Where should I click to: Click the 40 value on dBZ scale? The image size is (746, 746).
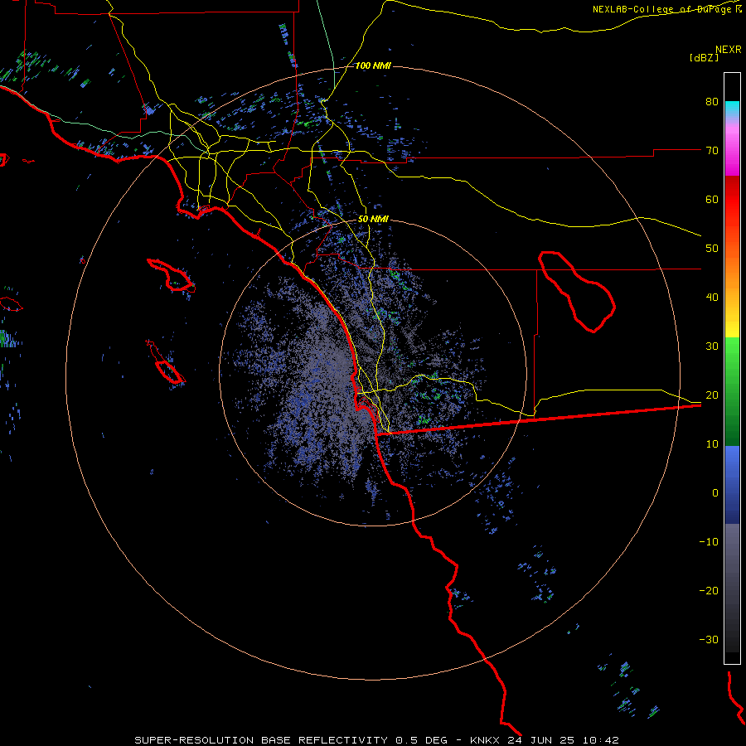(712, 298)
